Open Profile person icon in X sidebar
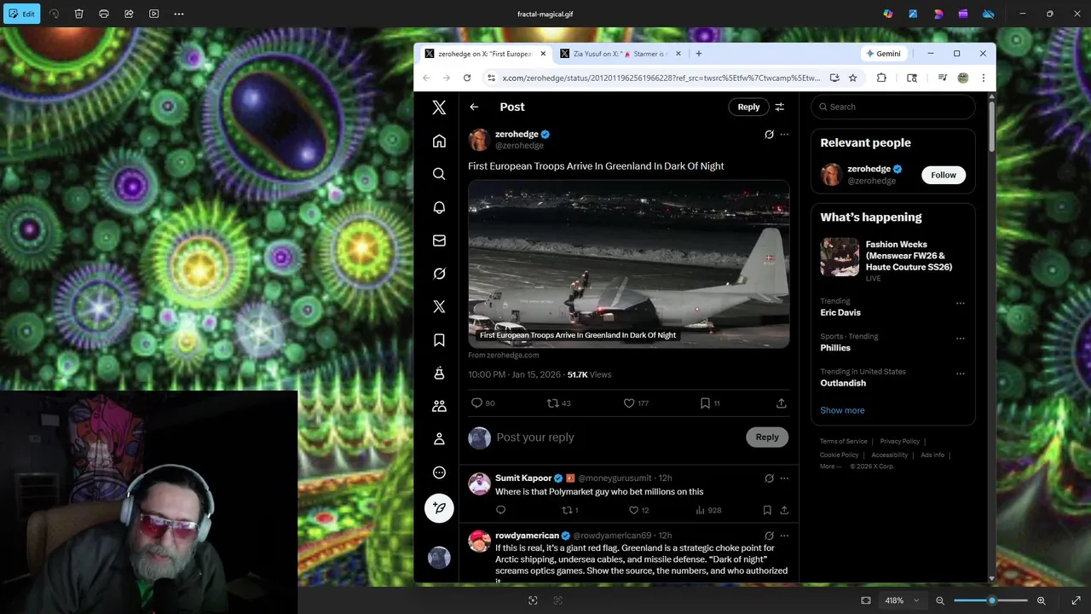The width and height of the screenshot is (1091, 614). point(439,439)
